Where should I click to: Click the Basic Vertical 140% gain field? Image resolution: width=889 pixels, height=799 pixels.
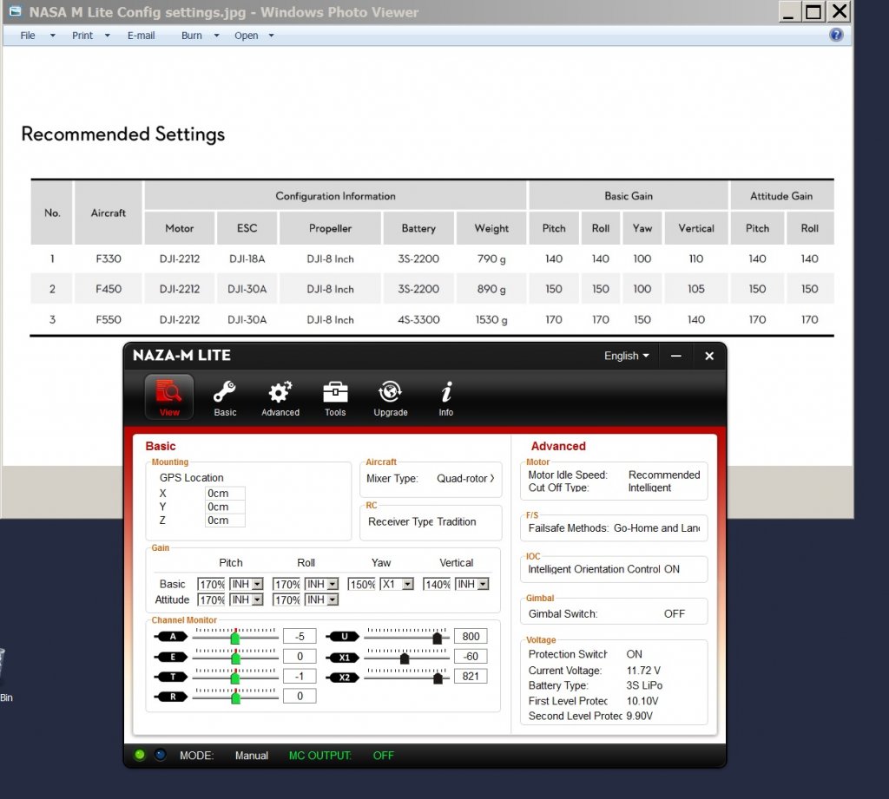(438, 584)
